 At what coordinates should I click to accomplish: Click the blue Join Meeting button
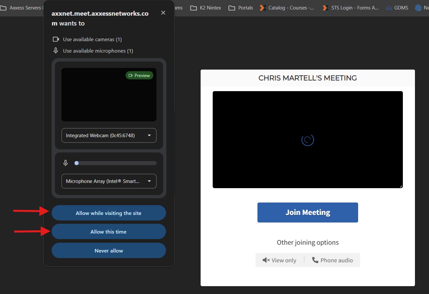click(307, 212)
